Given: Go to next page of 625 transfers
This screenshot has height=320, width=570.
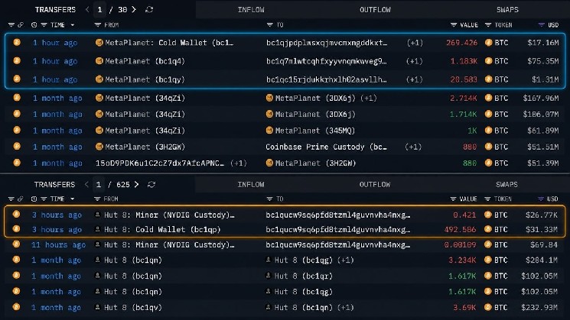Looking at the screenshot, I should 136,184.
